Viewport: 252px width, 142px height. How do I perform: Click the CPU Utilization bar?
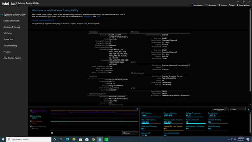[x=151, y=117]
